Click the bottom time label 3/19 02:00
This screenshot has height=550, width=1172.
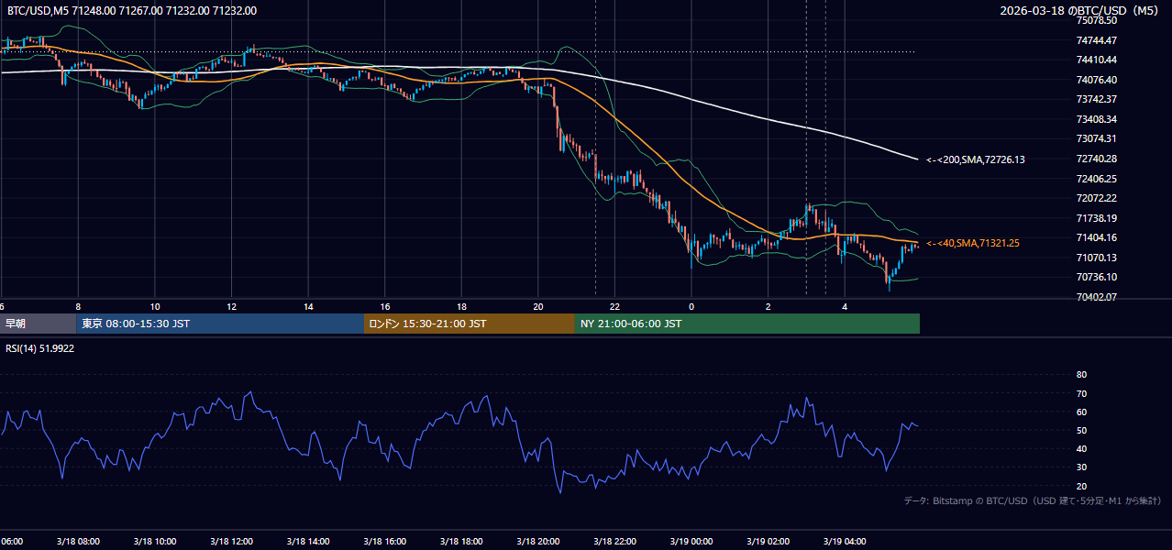point(768,542)
